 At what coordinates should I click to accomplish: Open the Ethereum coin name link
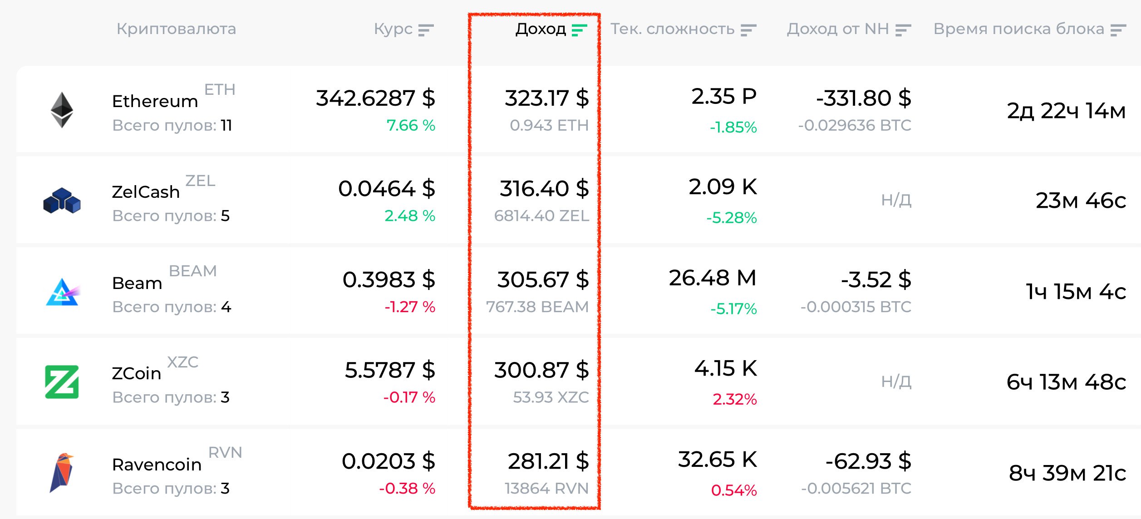tap(155, 101)
